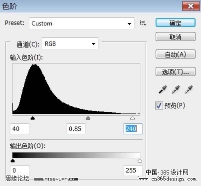The height and width of the screenshot is (186, 201).
Task: Click the 取消 button
Action: coord(176,36)
